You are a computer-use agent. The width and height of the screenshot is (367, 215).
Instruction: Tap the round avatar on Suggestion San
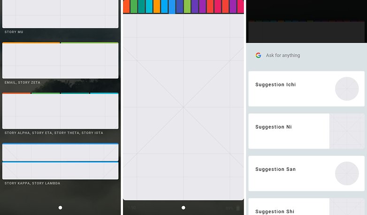click(x=347, y=174)
